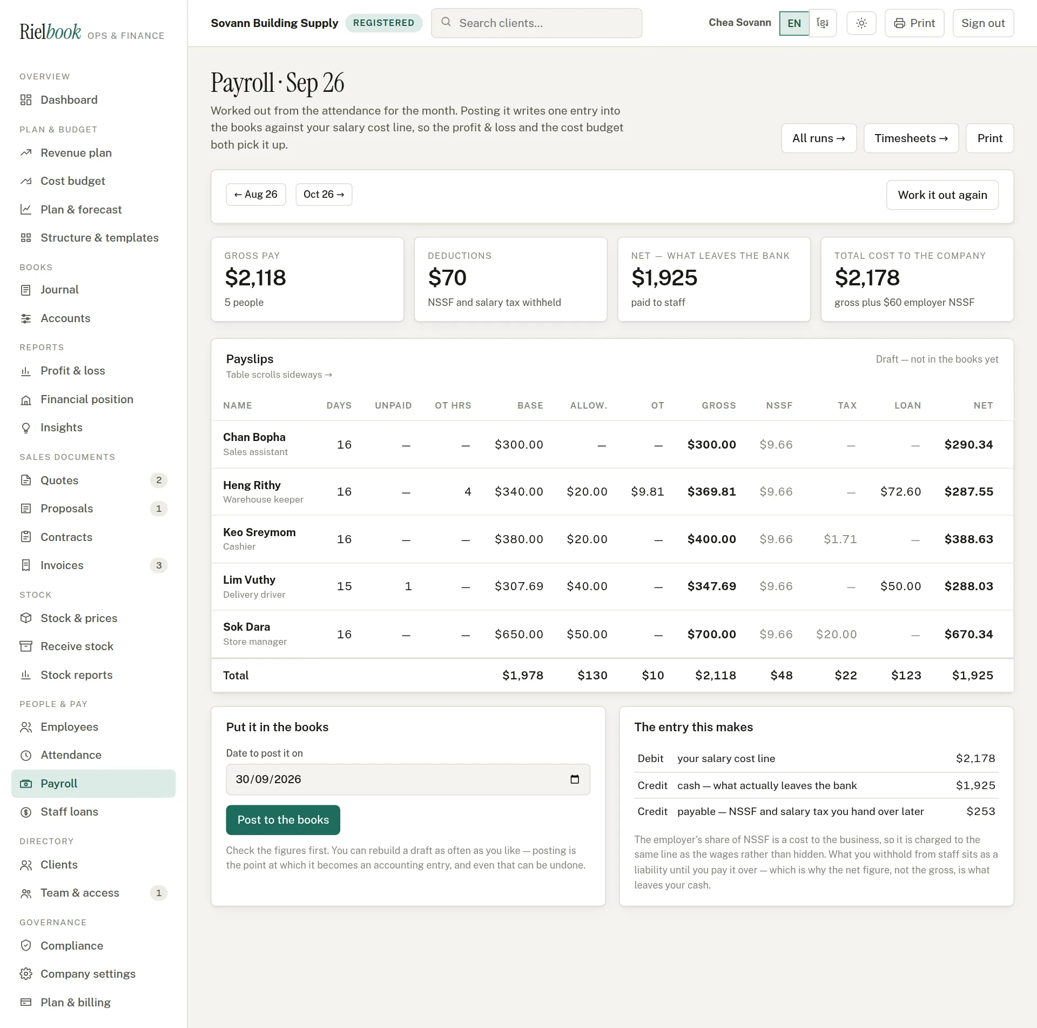
Task: Open Invoices in sidebar
Action: (93, 565)
